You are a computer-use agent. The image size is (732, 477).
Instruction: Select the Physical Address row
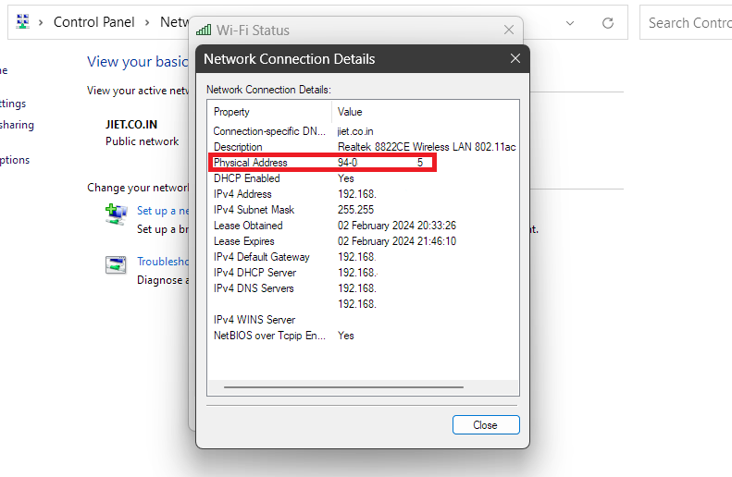251,163
